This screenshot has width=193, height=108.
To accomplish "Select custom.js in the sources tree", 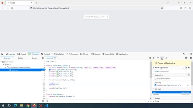I will (x=21, y=70).
